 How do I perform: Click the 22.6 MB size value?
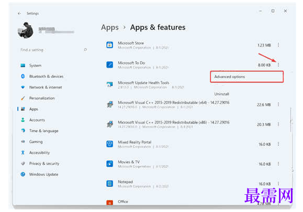(x=264, y=105)
